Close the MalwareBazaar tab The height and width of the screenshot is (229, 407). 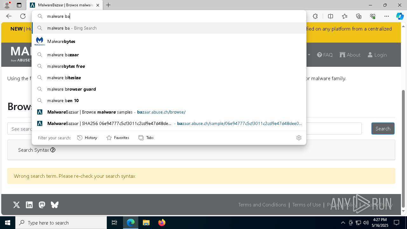98,5
